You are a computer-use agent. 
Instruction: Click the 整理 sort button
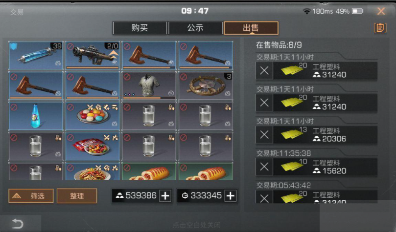pos(77,196)
